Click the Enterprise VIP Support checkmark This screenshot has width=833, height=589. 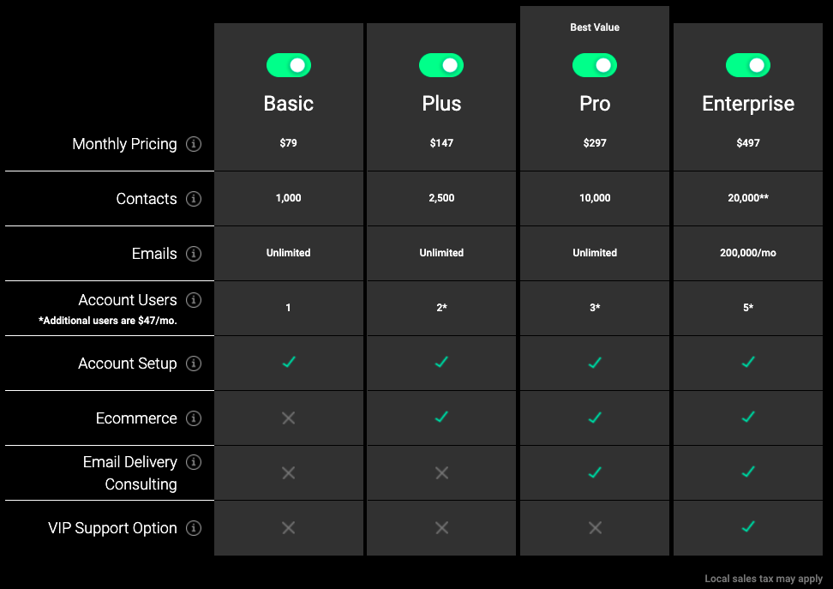[748, 527]
